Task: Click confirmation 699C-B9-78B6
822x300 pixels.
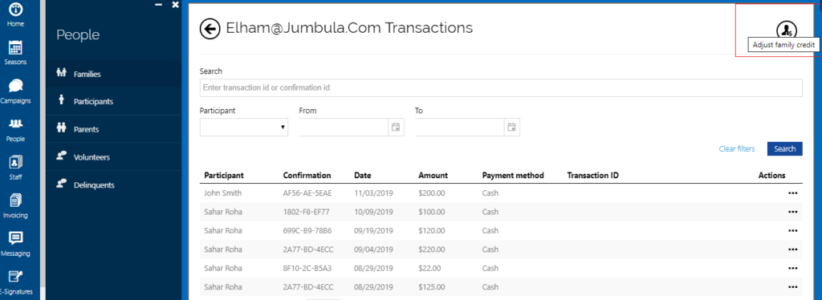Action: (307, 231)
